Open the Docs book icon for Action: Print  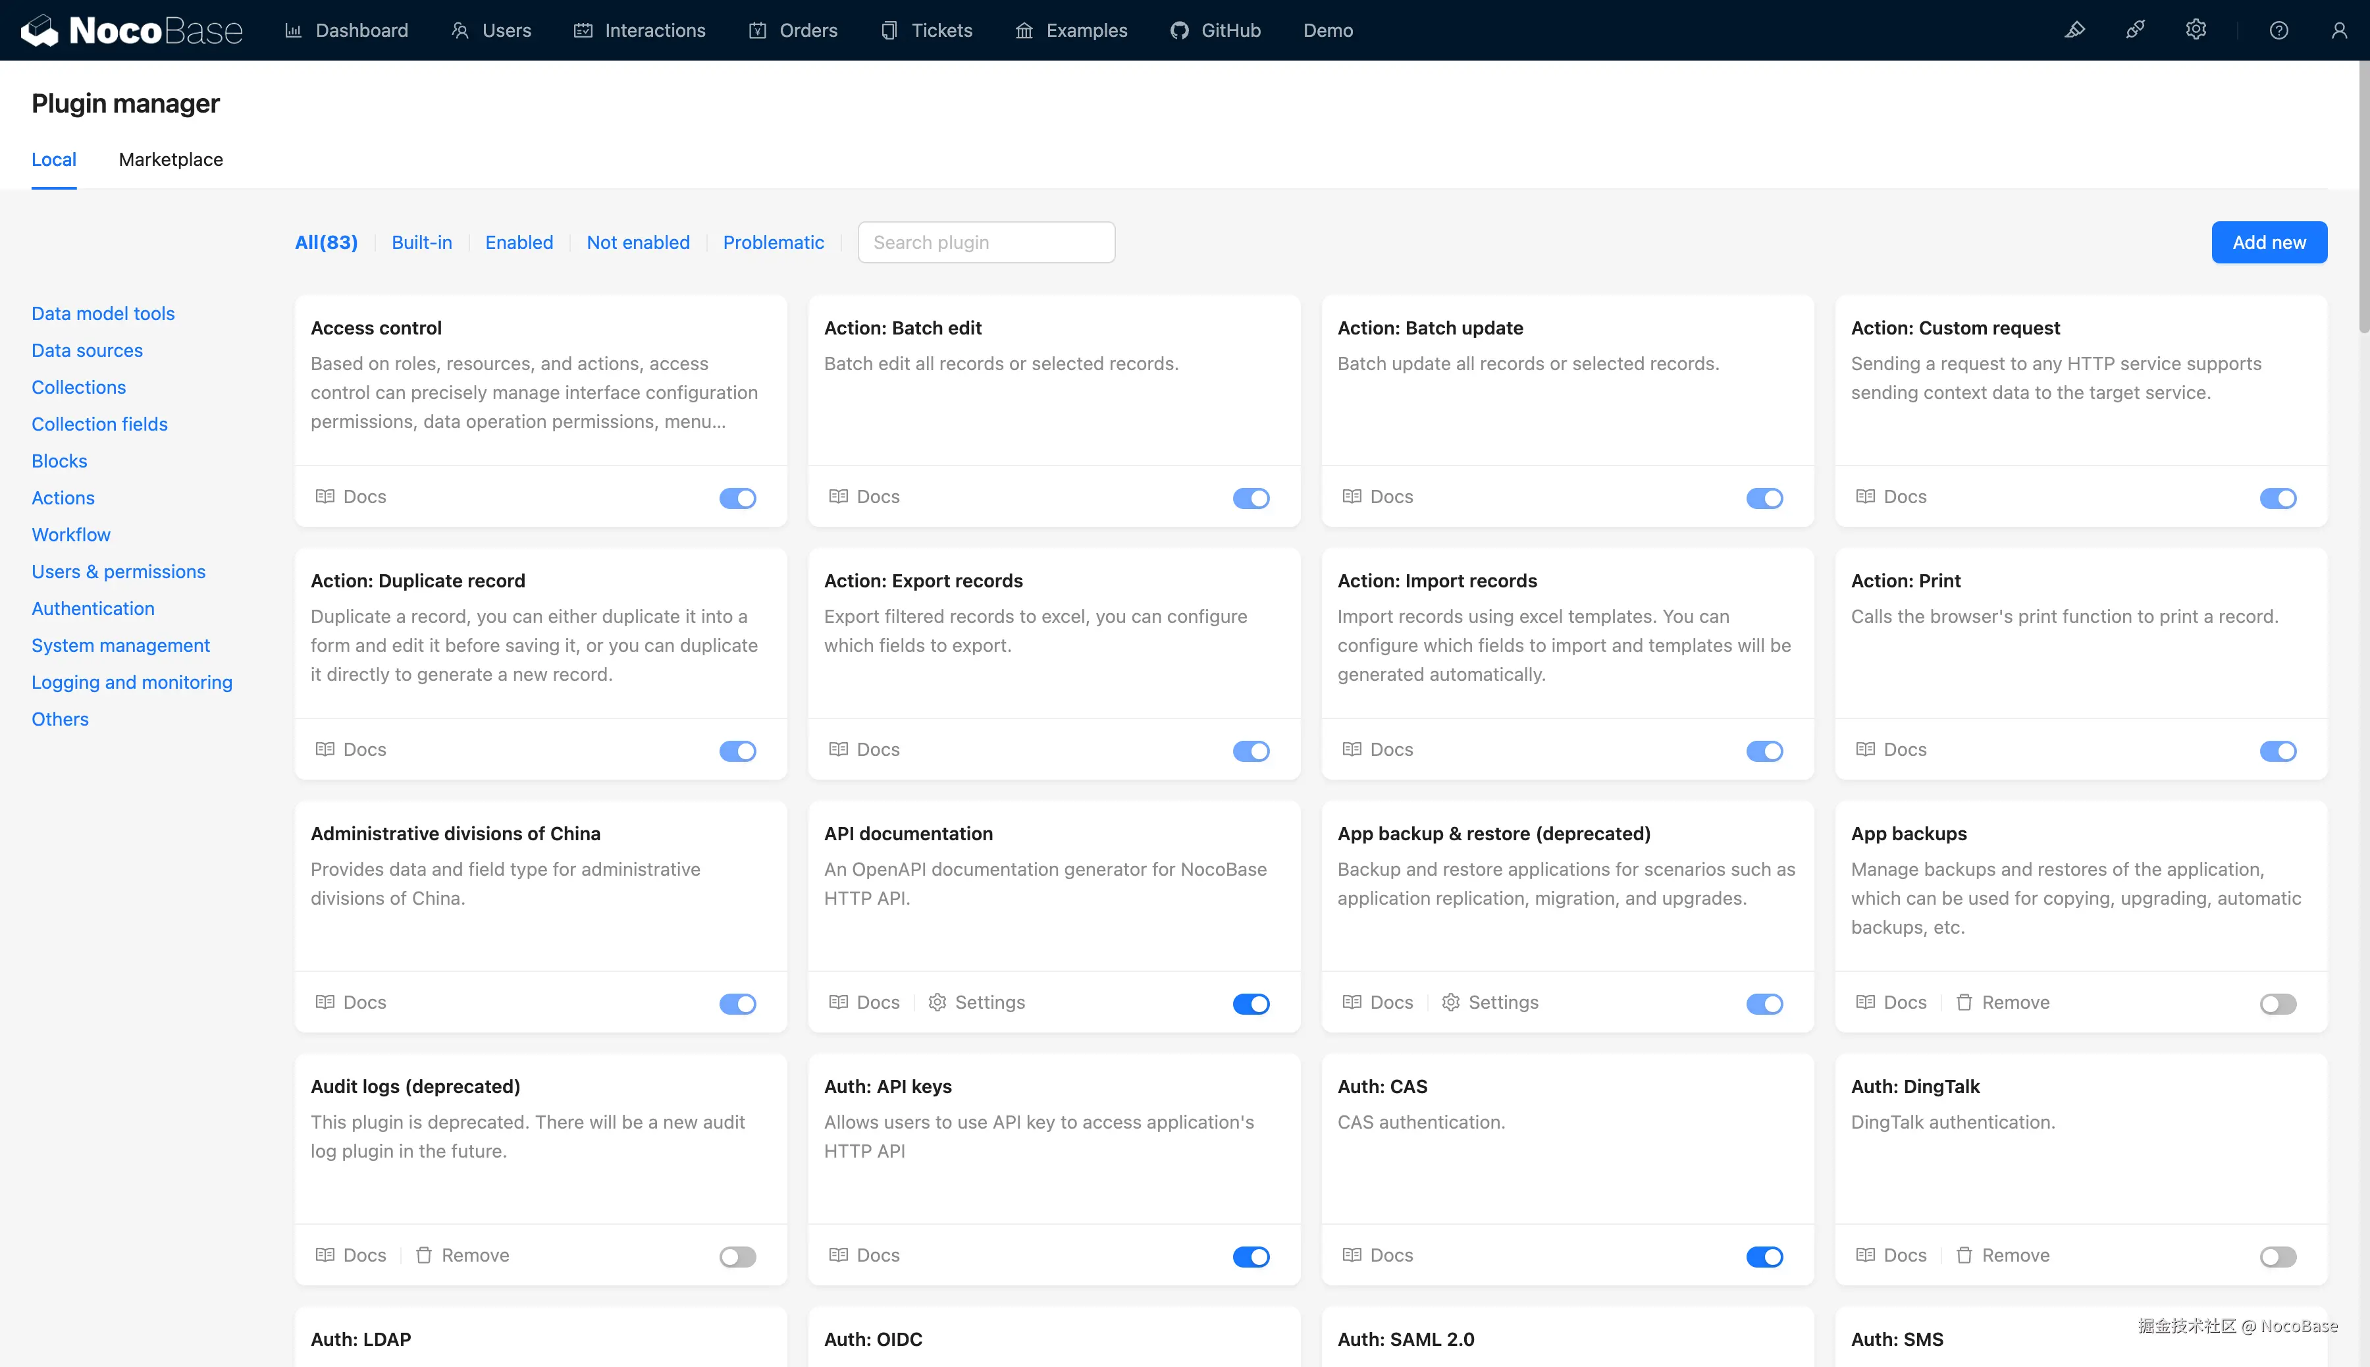point(1865,749)
